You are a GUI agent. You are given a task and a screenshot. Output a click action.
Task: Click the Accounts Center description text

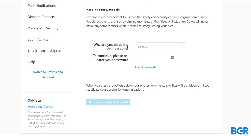pos(47,119)
